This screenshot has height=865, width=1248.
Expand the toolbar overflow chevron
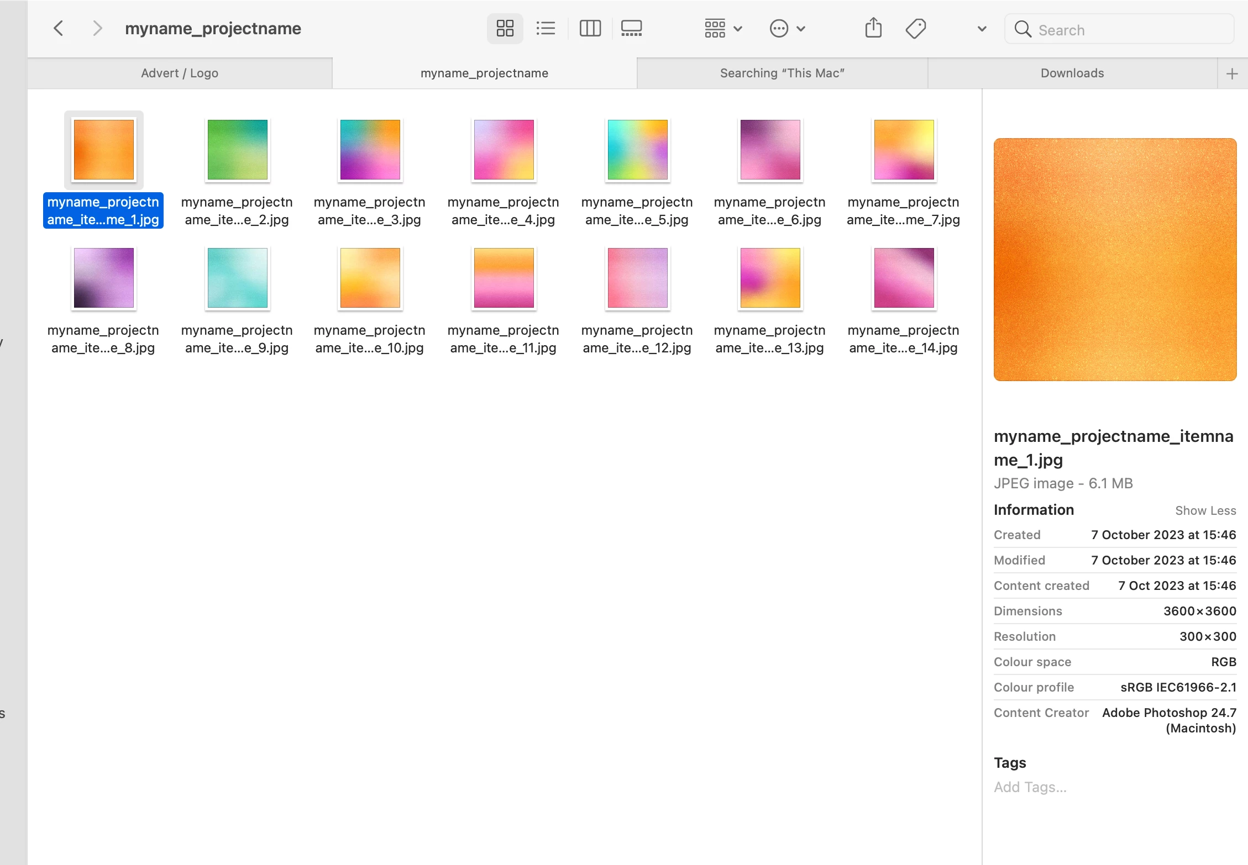tap(982, 29)
